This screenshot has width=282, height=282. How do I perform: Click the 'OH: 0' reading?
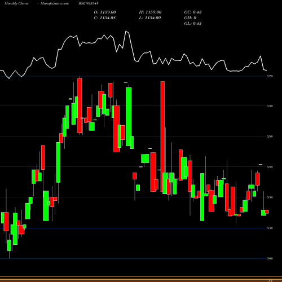[x=190, y=18]
